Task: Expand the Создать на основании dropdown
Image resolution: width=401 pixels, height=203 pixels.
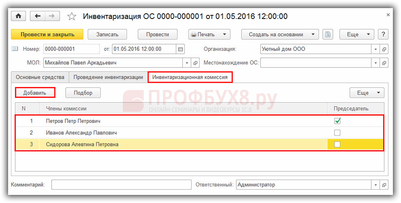Action: pyautogui.click(x=313, y=35)
